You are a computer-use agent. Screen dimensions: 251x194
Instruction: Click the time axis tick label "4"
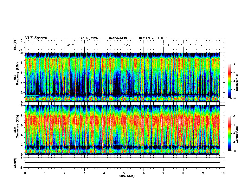pyautogui.click(x=104, y=173)
